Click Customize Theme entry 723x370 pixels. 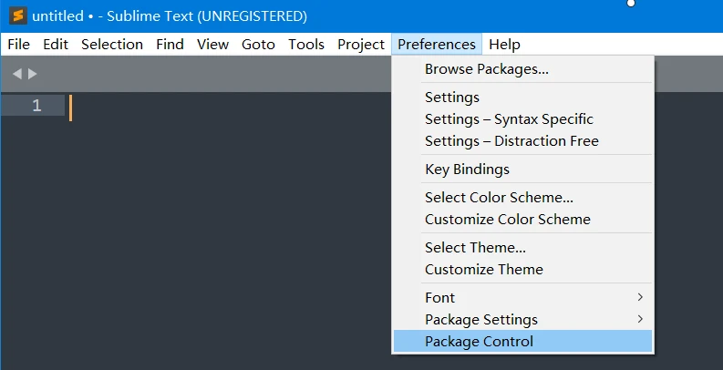coord(483,269)
